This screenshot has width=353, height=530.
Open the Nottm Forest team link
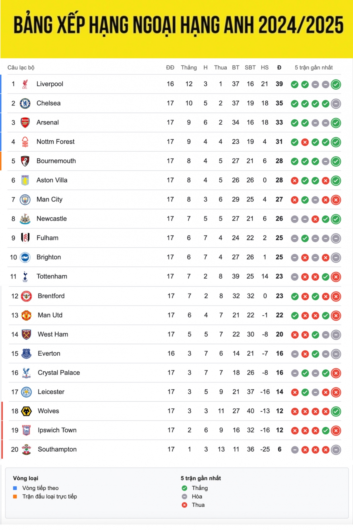pyautogui.click(x=56, y=142)
